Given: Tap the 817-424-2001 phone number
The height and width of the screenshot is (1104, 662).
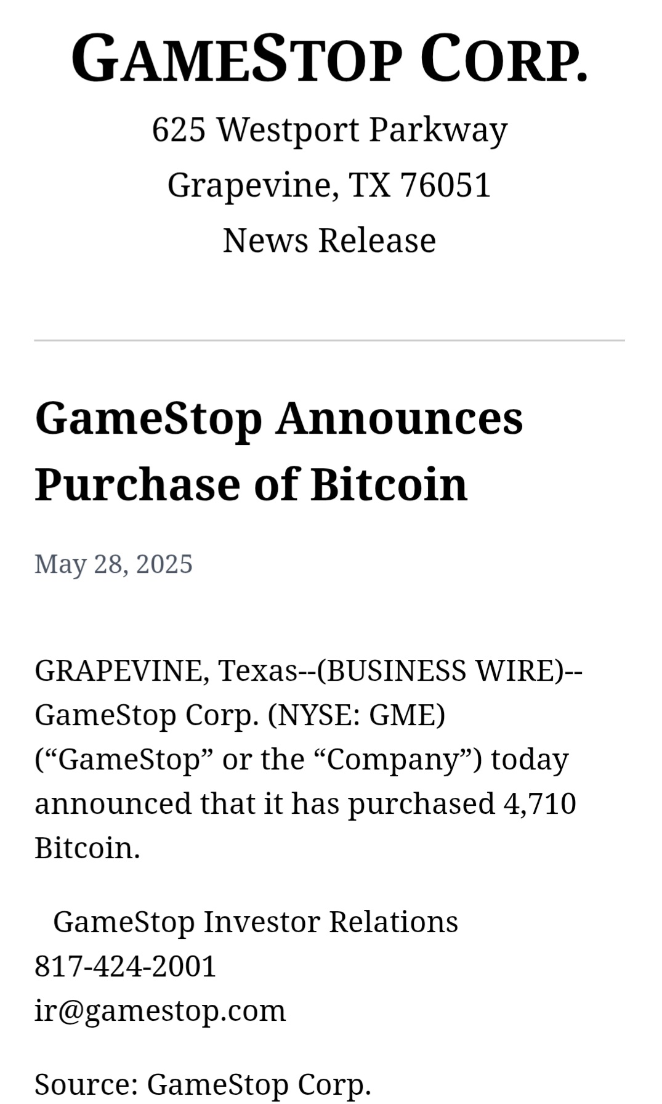Looking at the screenshot, I should click(126, 967).
